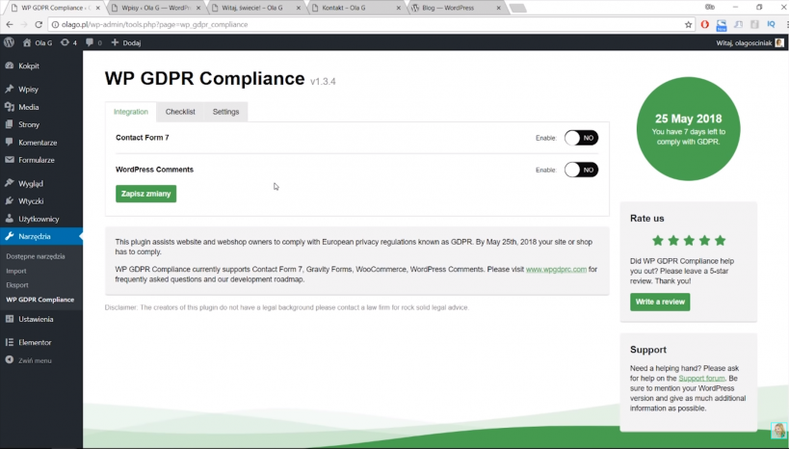This screenshot has width=789, height=449.
Task: Click the Zapisz zmiany button
Action: (145, 194)
